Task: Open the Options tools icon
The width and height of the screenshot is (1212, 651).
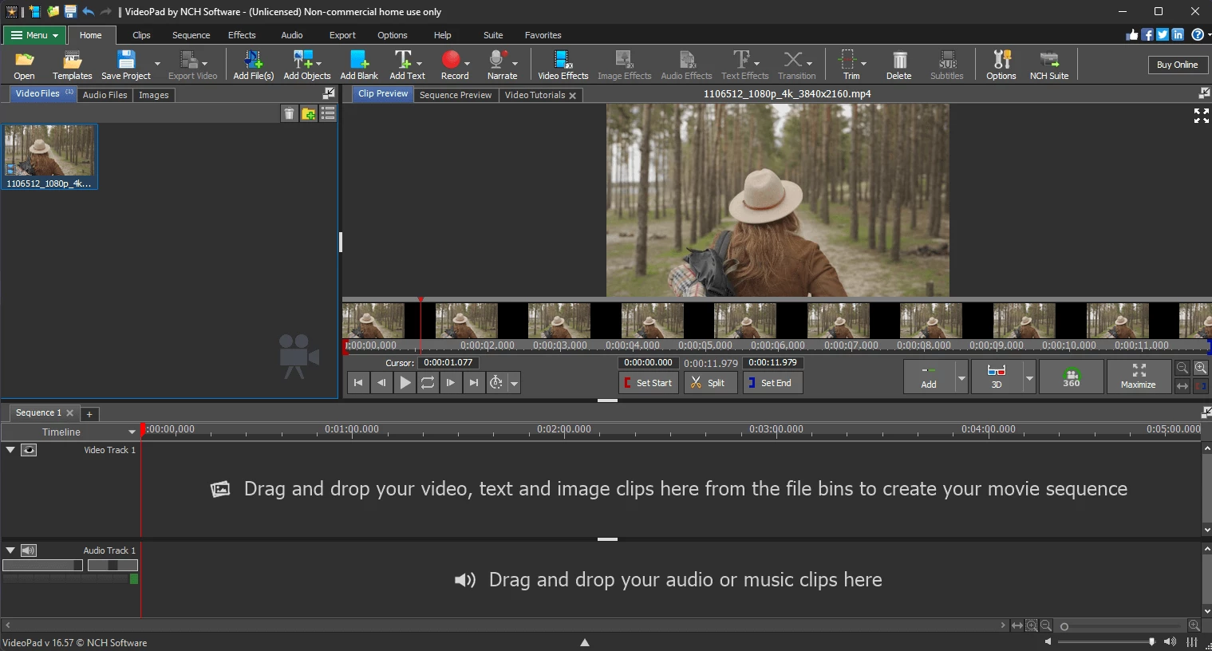Action: pyautogui.click(x=1001, y=65)
